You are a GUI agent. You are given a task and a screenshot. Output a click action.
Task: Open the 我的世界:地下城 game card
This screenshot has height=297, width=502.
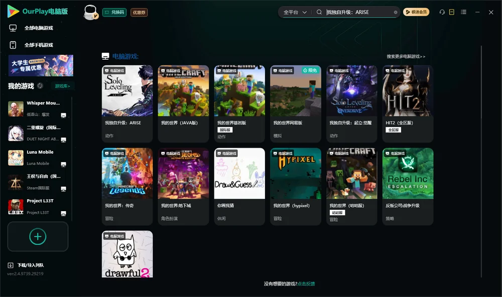(x=183, y=187)
